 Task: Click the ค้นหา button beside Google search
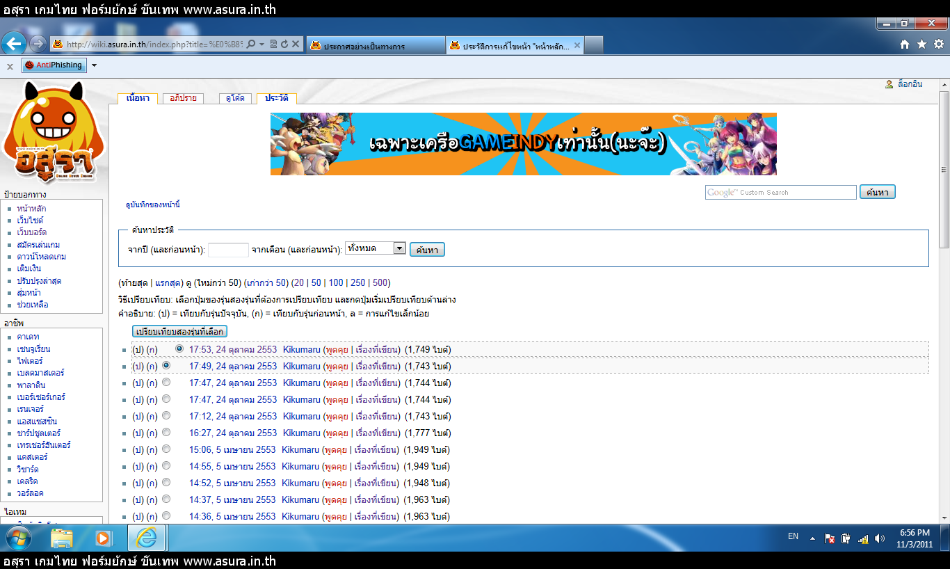(x=878, y=192)
